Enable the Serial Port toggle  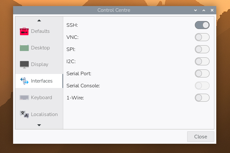[x=202, y=74]
